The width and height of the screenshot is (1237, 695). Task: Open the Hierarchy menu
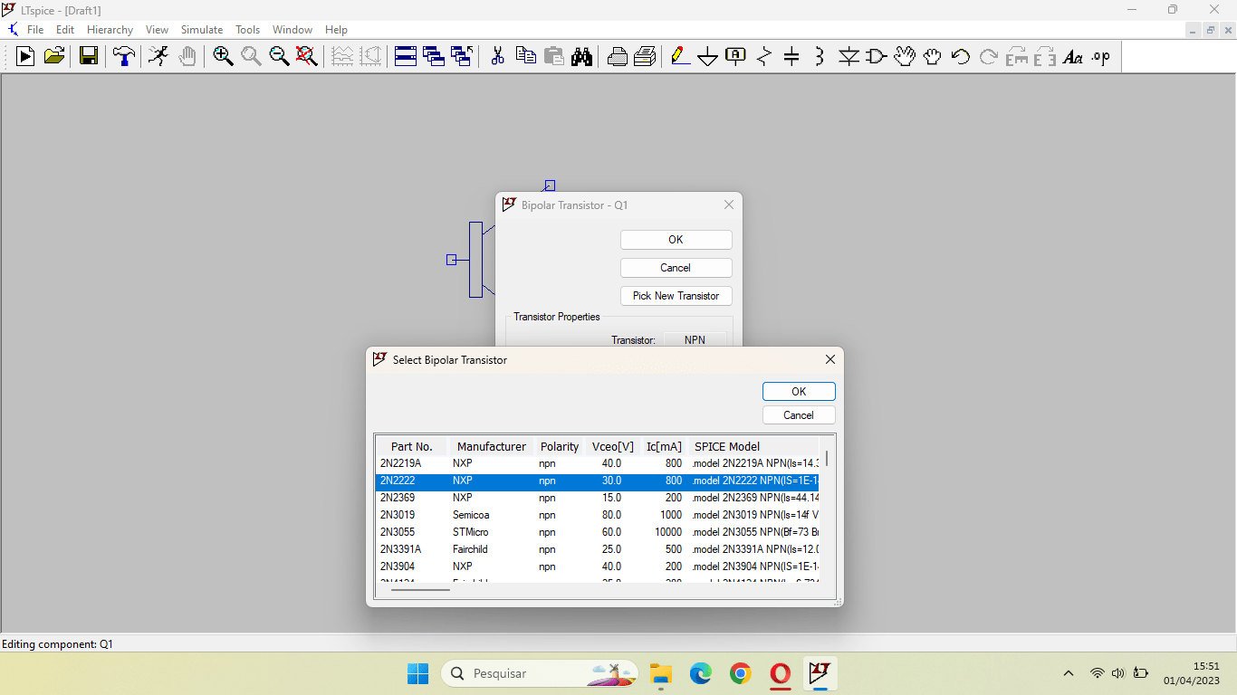pos(110,30)
